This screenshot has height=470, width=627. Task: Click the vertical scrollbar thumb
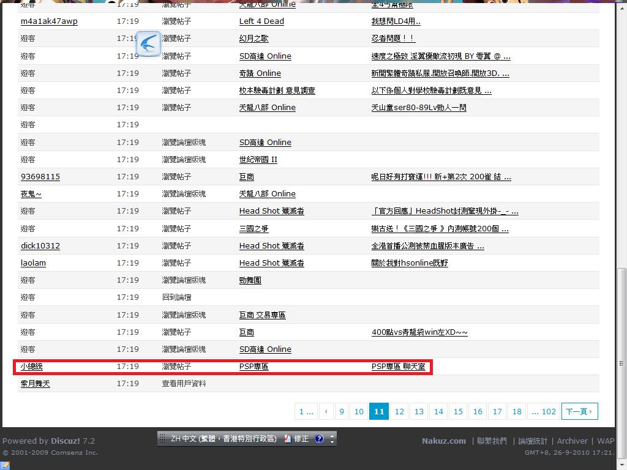tap(621, 363)
